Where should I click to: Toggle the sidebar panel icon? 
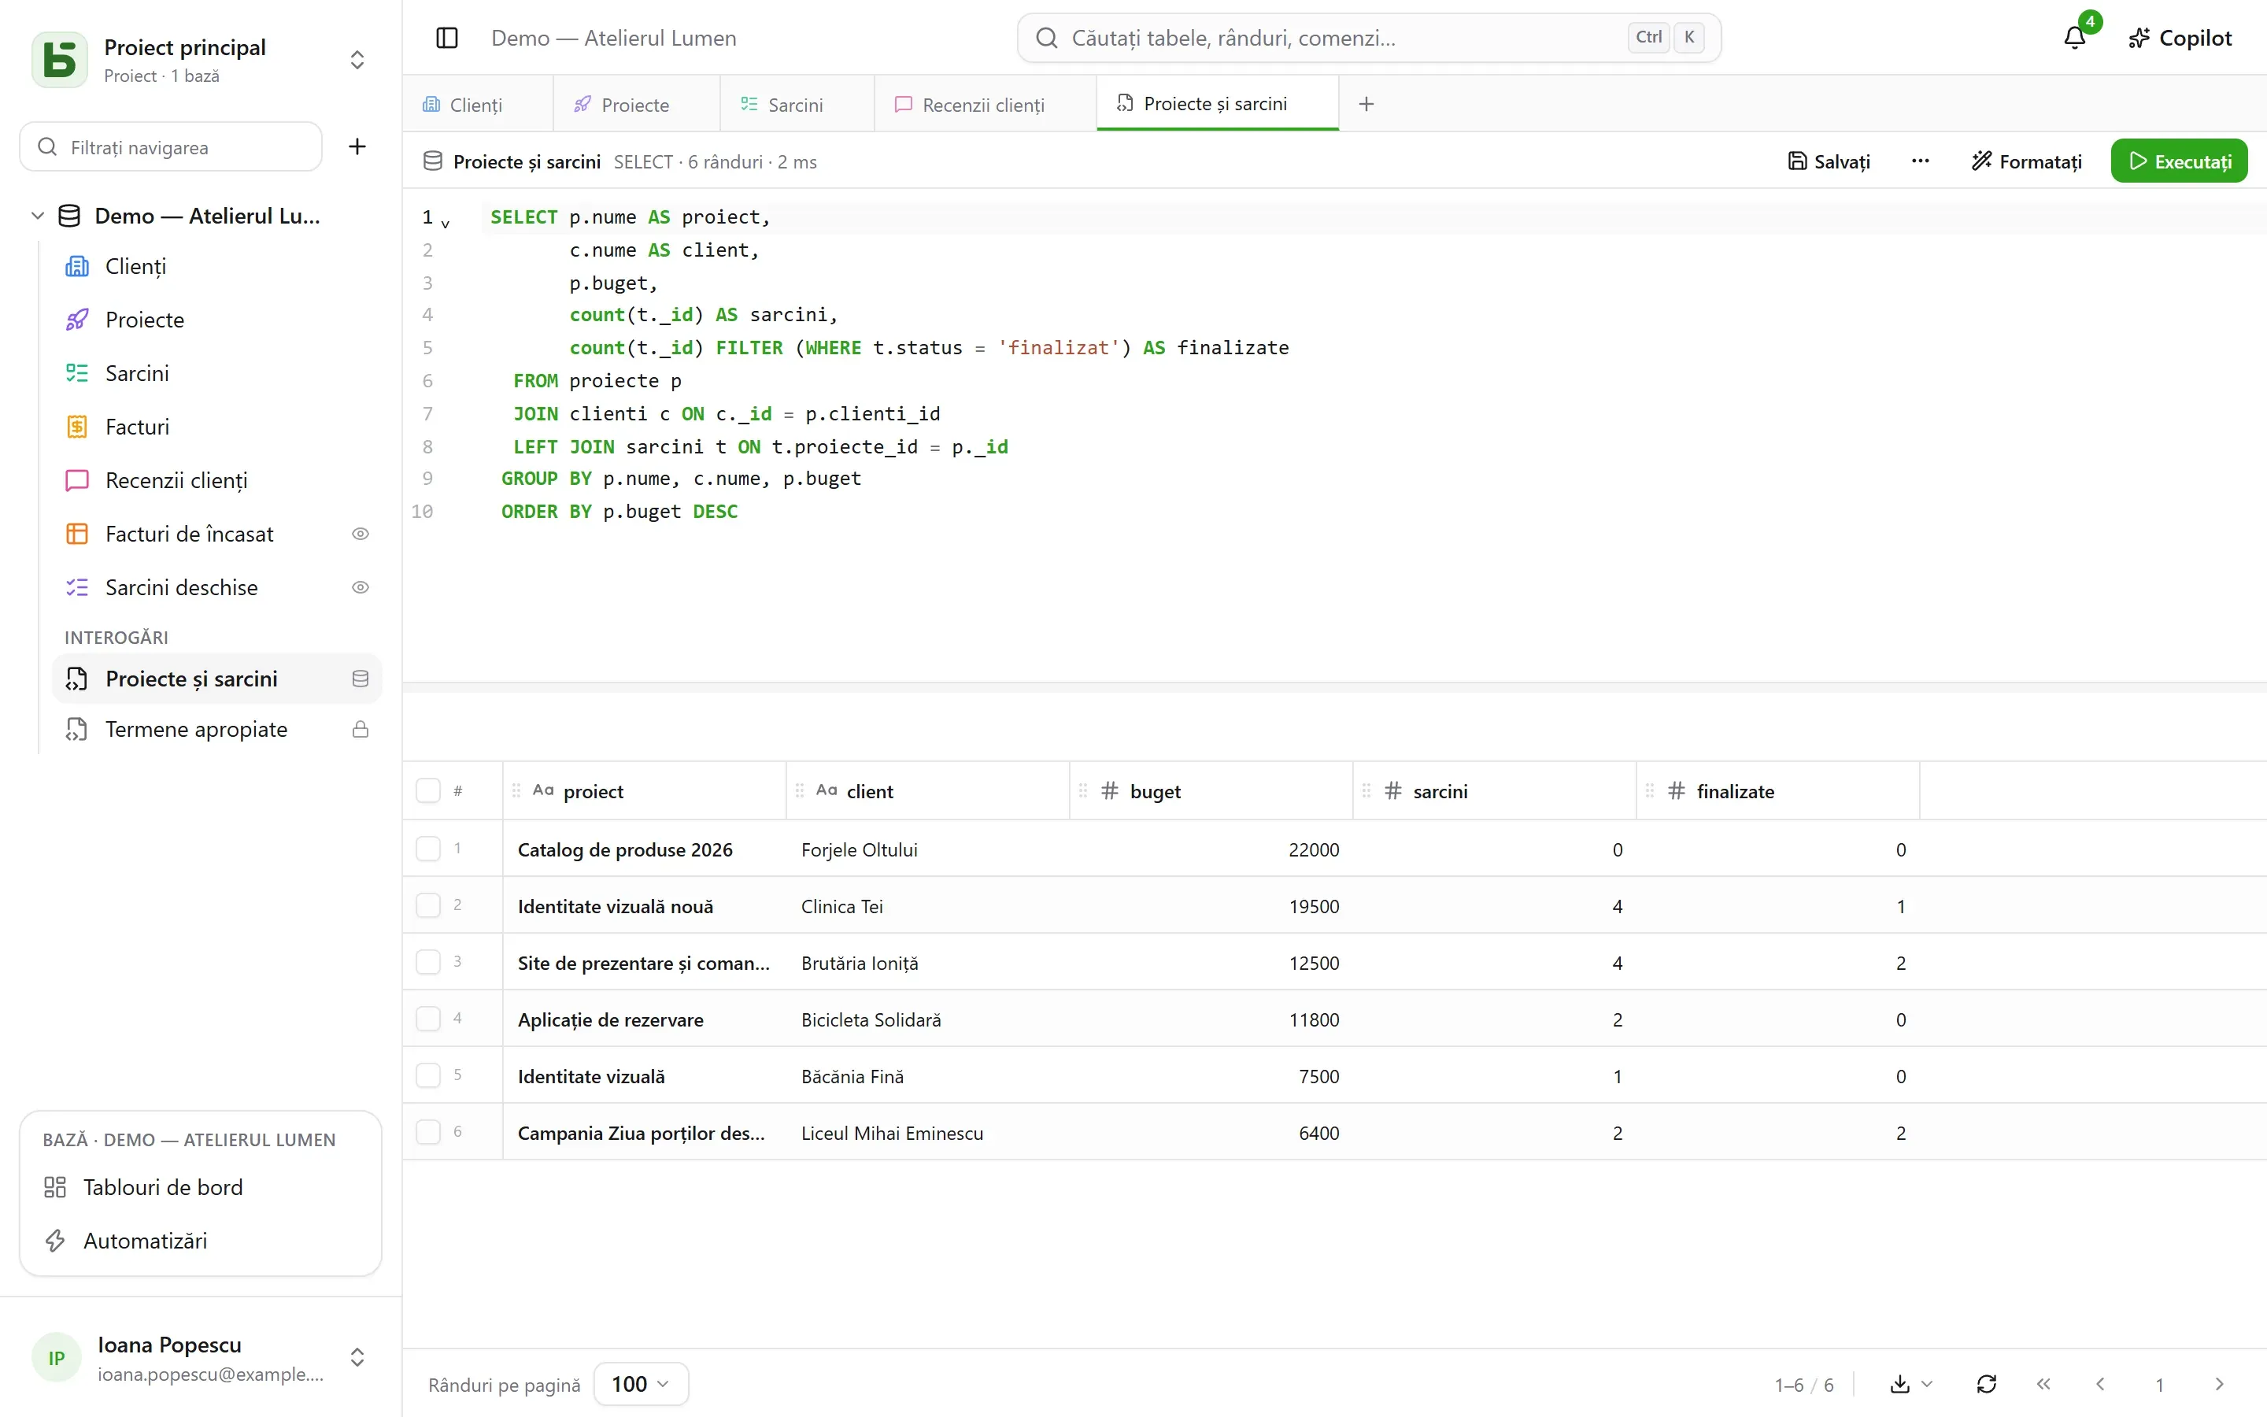tap(447, 39)
